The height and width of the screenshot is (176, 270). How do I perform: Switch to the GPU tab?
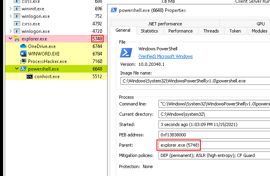pyautogui.click(x=261, y=24)
